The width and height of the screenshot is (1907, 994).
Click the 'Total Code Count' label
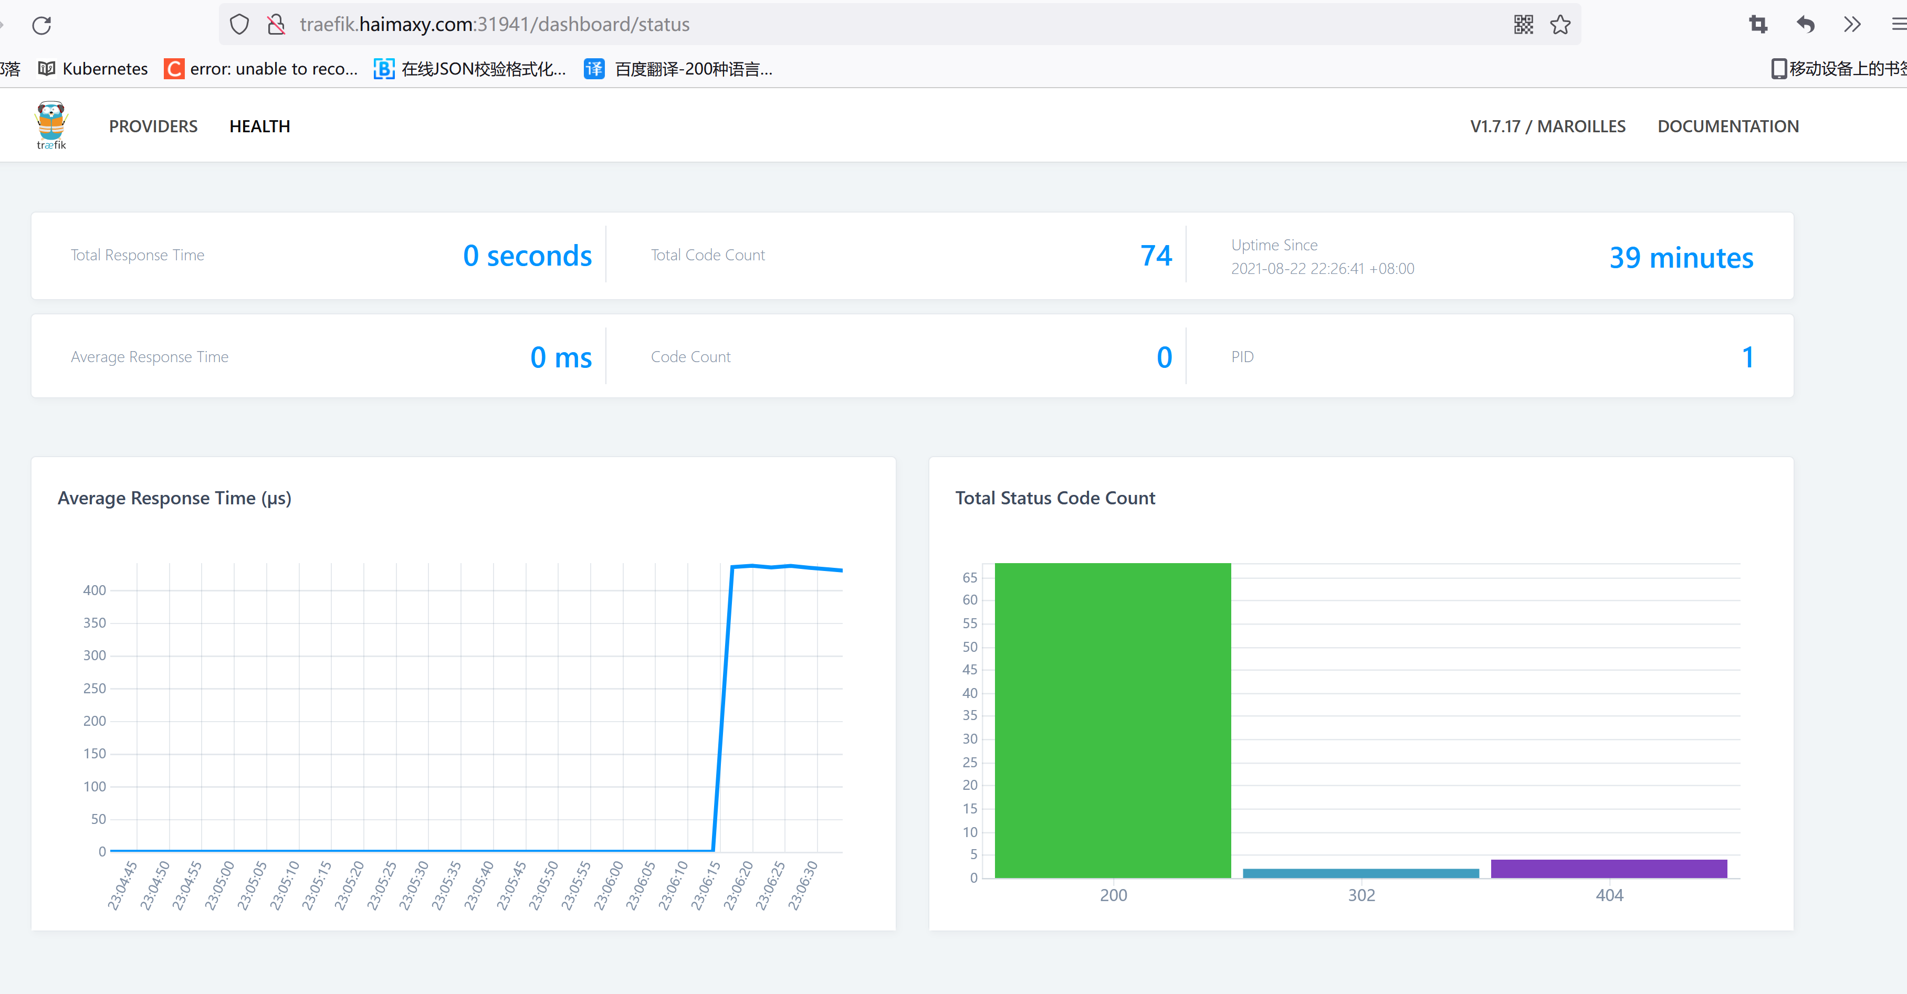[x=708, y=256]
